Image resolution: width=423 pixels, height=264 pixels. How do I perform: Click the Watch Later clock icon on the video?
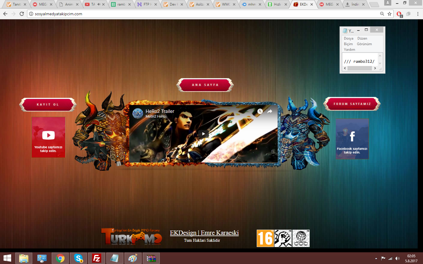(x=260, y=111)
